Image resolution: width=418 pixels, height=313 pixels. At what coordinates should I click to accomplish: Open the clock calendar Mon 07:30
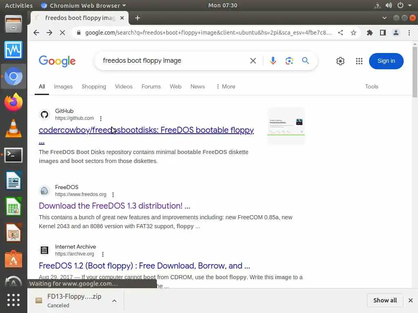(x=222, y=5)
